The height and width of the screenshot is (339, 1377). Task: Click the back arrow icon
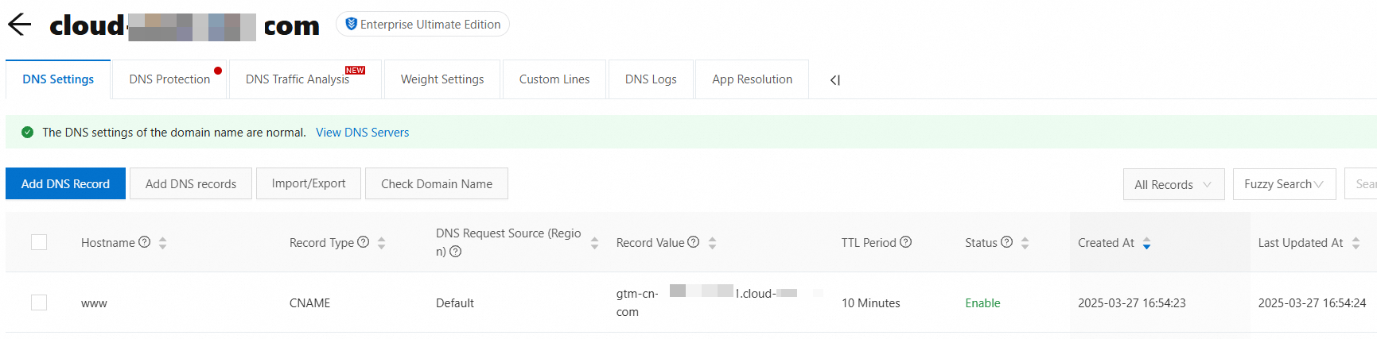(19, 25)
